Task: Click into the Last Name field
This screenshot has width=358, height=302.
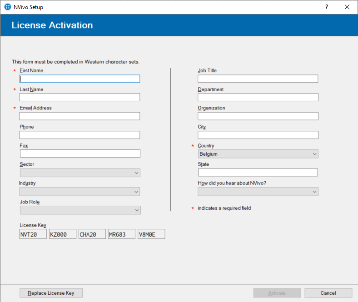Action: tap(80, 97)
